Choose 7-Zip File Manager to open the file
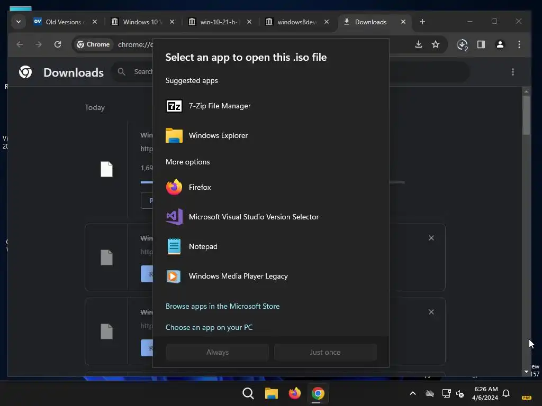 271,106
